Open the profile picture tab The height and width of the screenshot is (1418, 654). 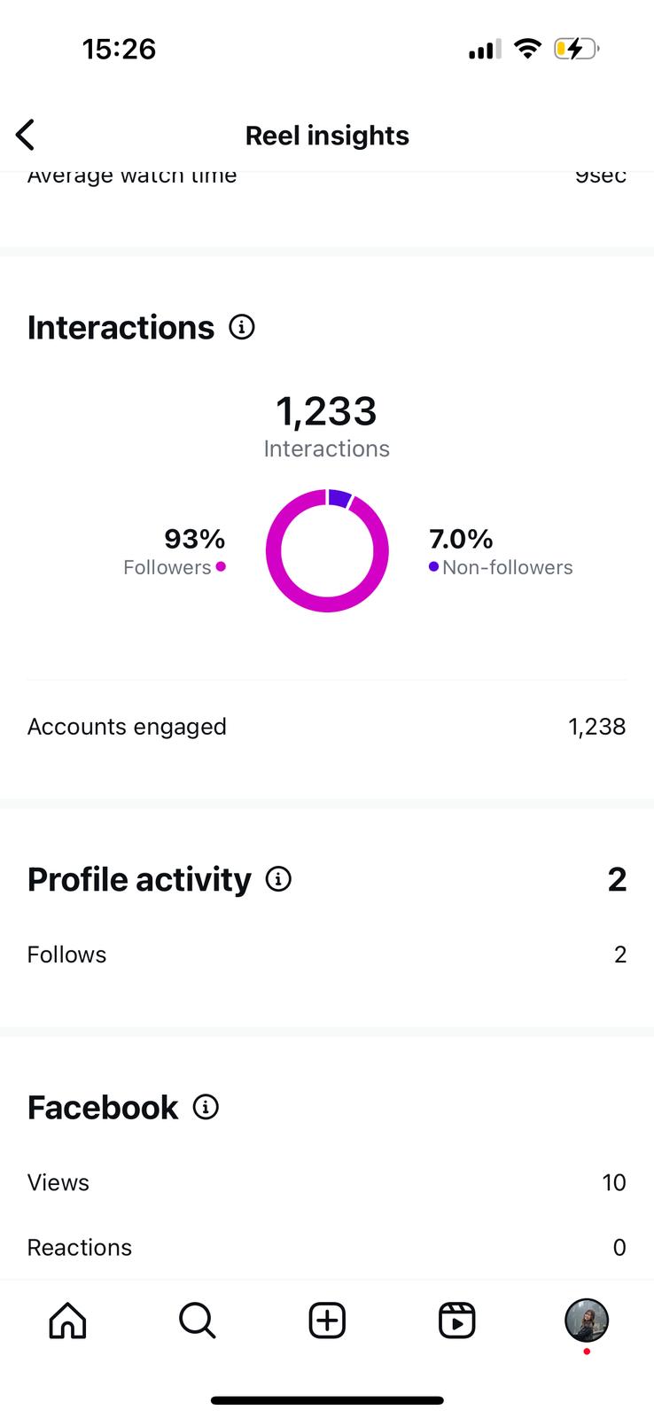[x=587, y=1321]
